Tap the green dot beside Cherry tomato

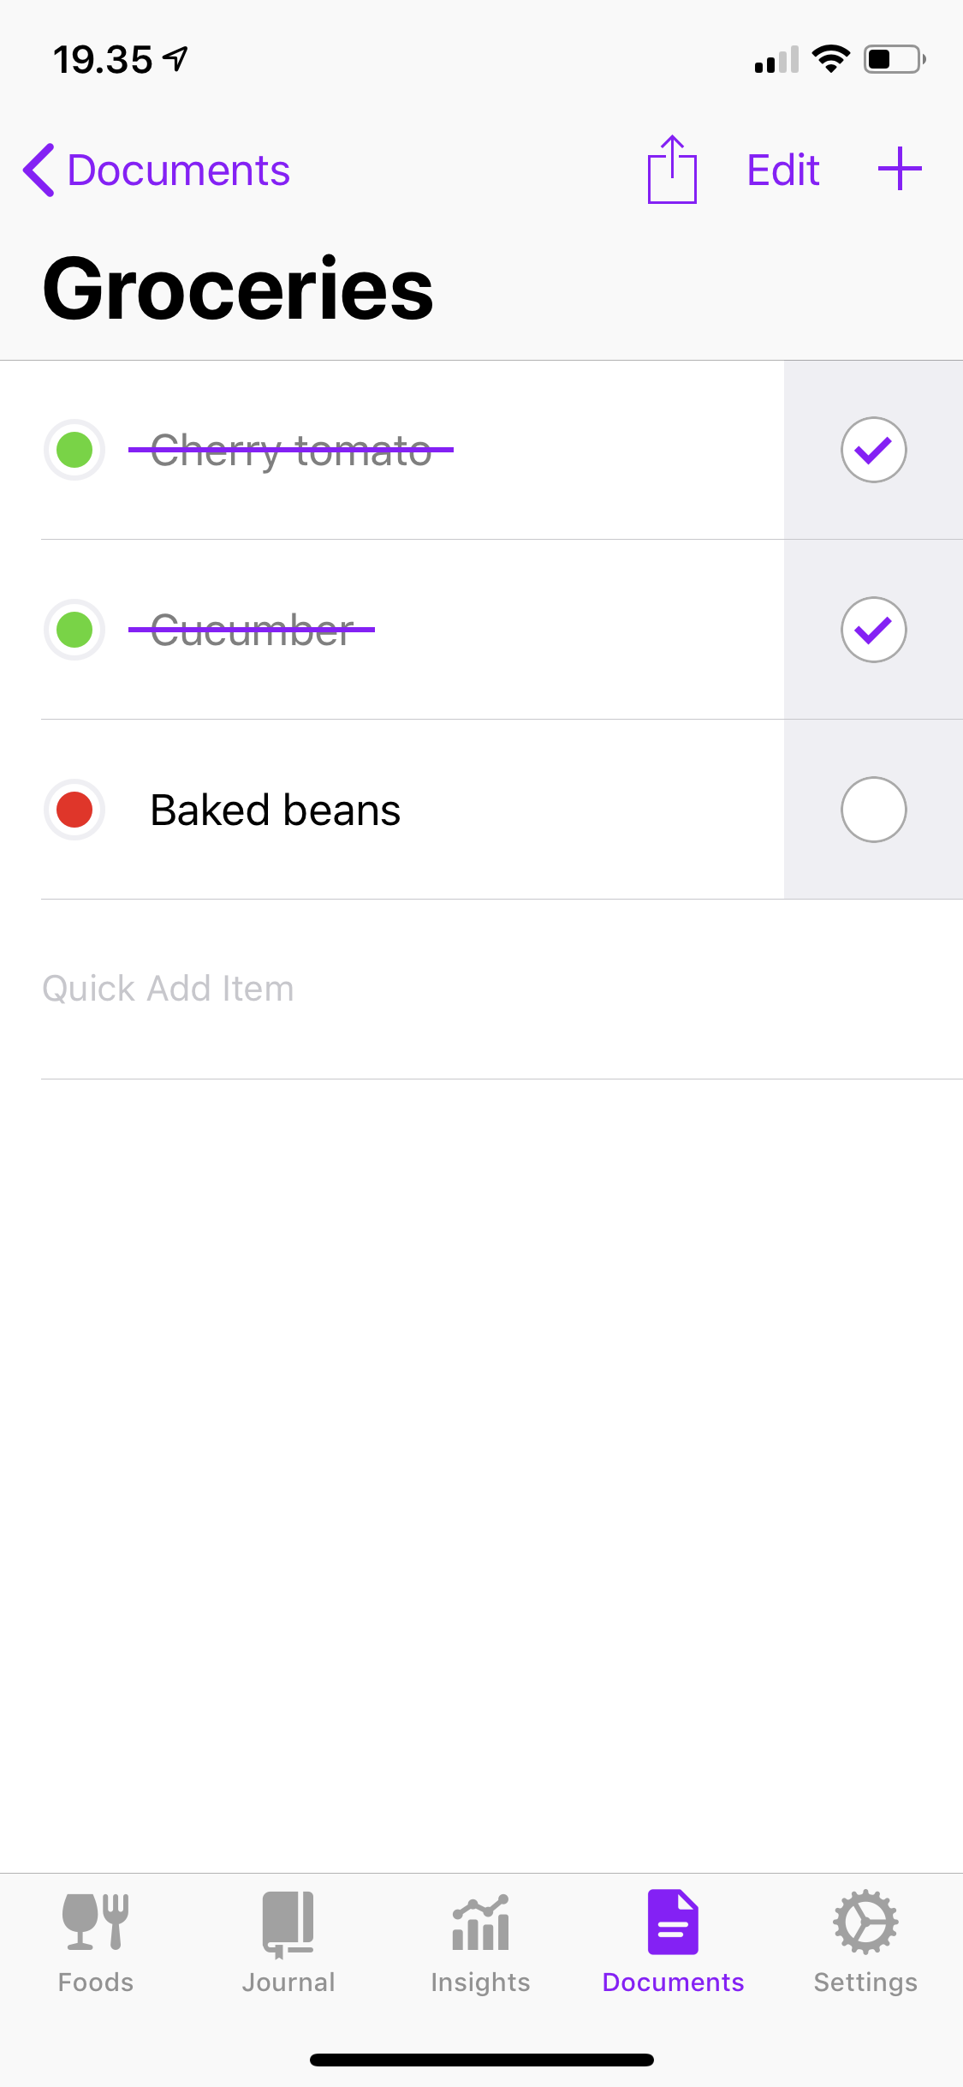point(74,450)
